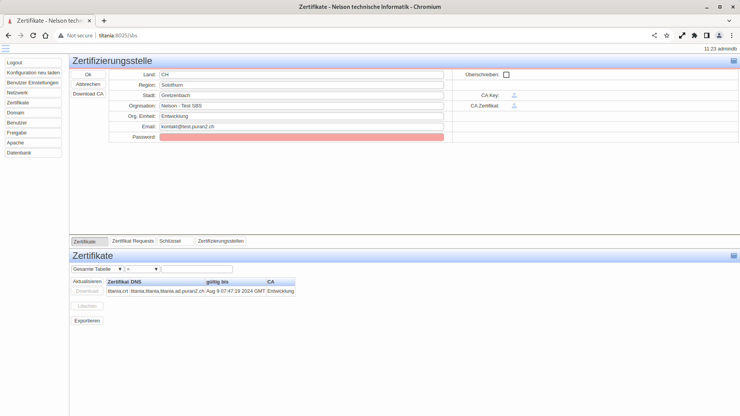Viewport: 740px width, 416px height.
Task: Switch to the Zertifikat Requests tab
Action: 133,241
